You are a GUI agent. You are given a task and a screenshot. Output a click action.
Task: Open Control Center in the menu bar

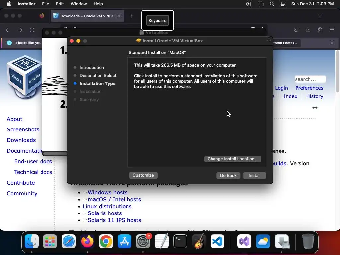coord(283,4)
